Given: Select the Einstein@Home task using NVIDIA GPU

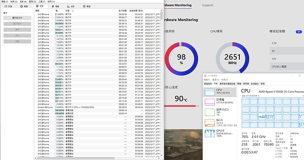Looking at the screenshot, I should click(97, 107).
